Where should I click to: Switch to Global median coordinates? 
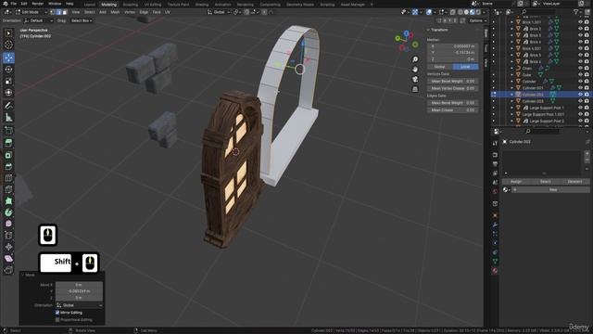tap(439, 67)
